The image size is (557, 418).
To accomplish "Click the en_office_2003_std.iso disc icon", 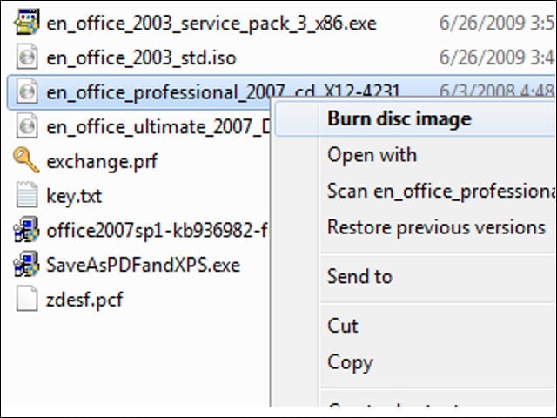I will [x=27, y=57].
